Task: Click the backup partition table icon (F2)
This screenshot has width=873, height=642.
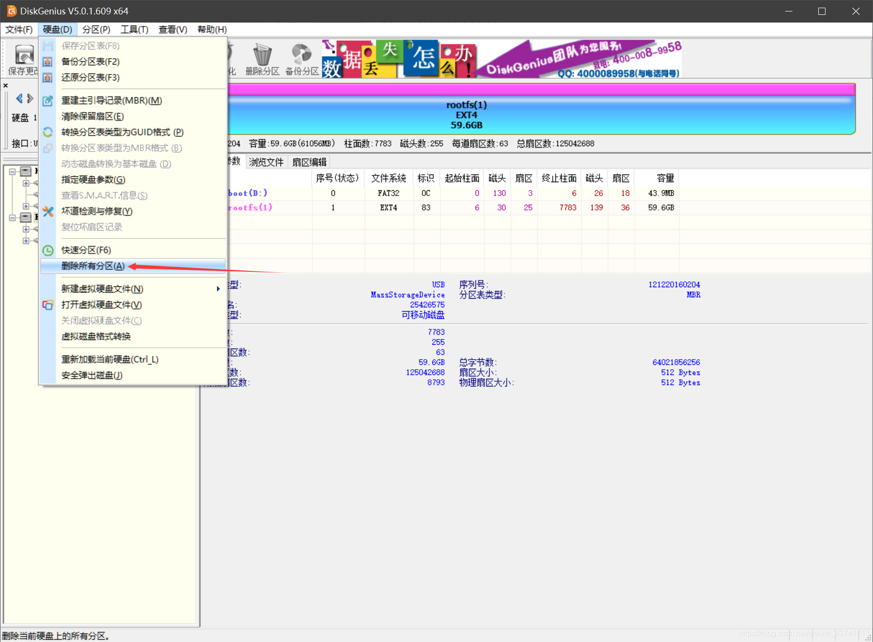Action: [47, 62]
